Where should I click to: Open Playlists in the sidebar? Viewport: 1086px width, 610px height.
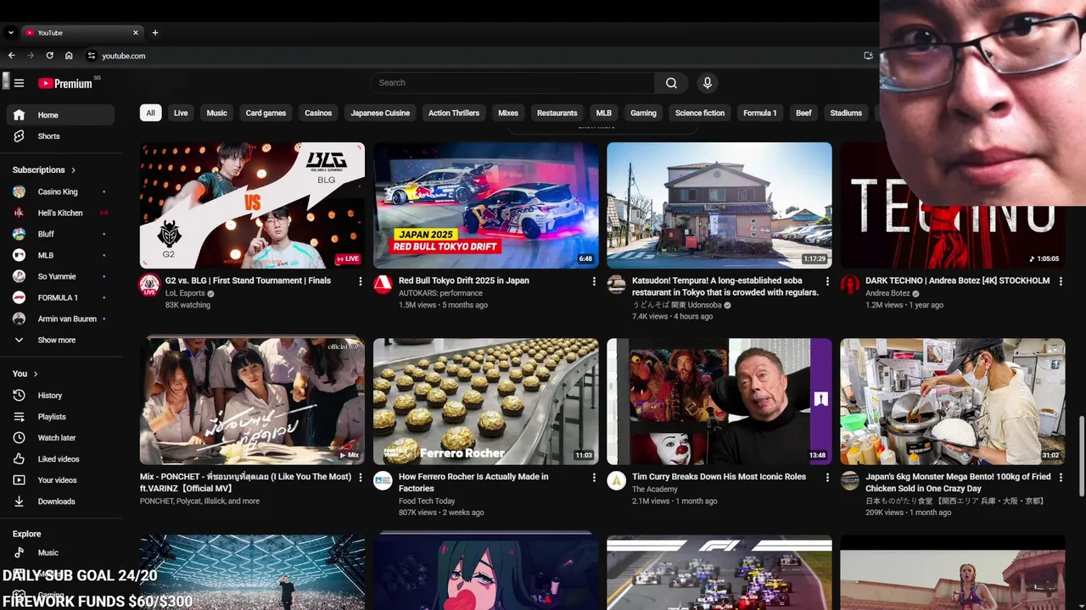point(60,417)
